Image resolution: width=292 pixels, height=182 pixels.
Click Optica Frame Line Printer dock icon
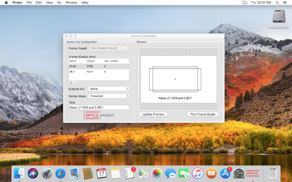click(x=253, y=173)
